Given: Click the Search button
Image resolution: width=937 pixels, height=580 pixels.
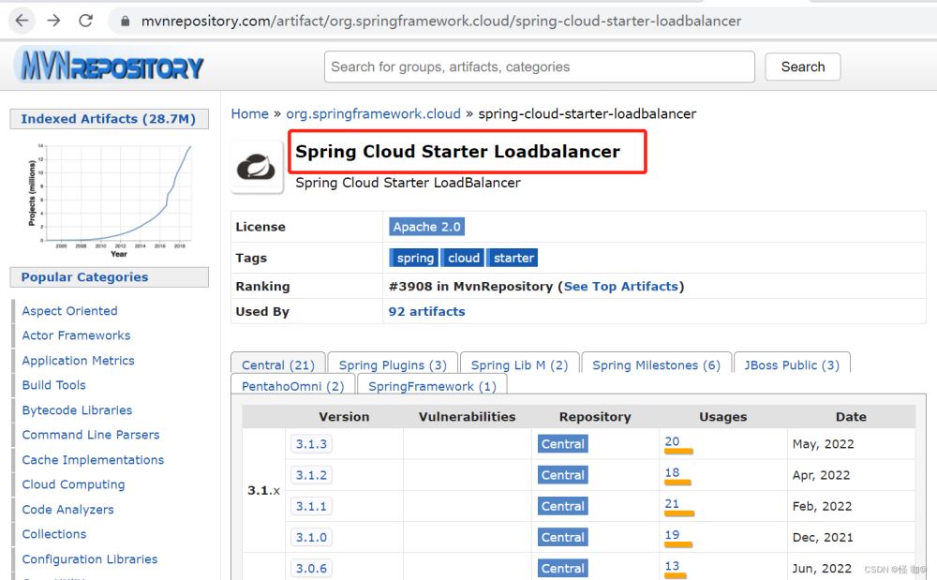Looking at the screenshot, I should pos(802,67).
